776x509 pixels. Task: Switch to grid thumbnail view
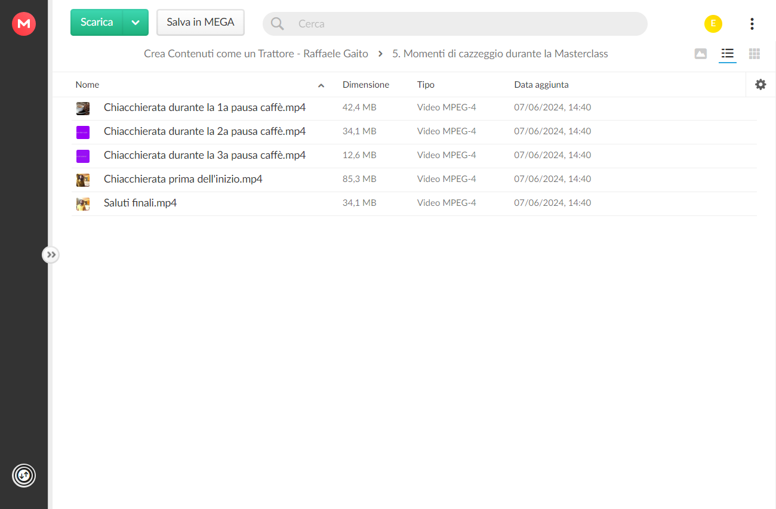coord(755,54)
